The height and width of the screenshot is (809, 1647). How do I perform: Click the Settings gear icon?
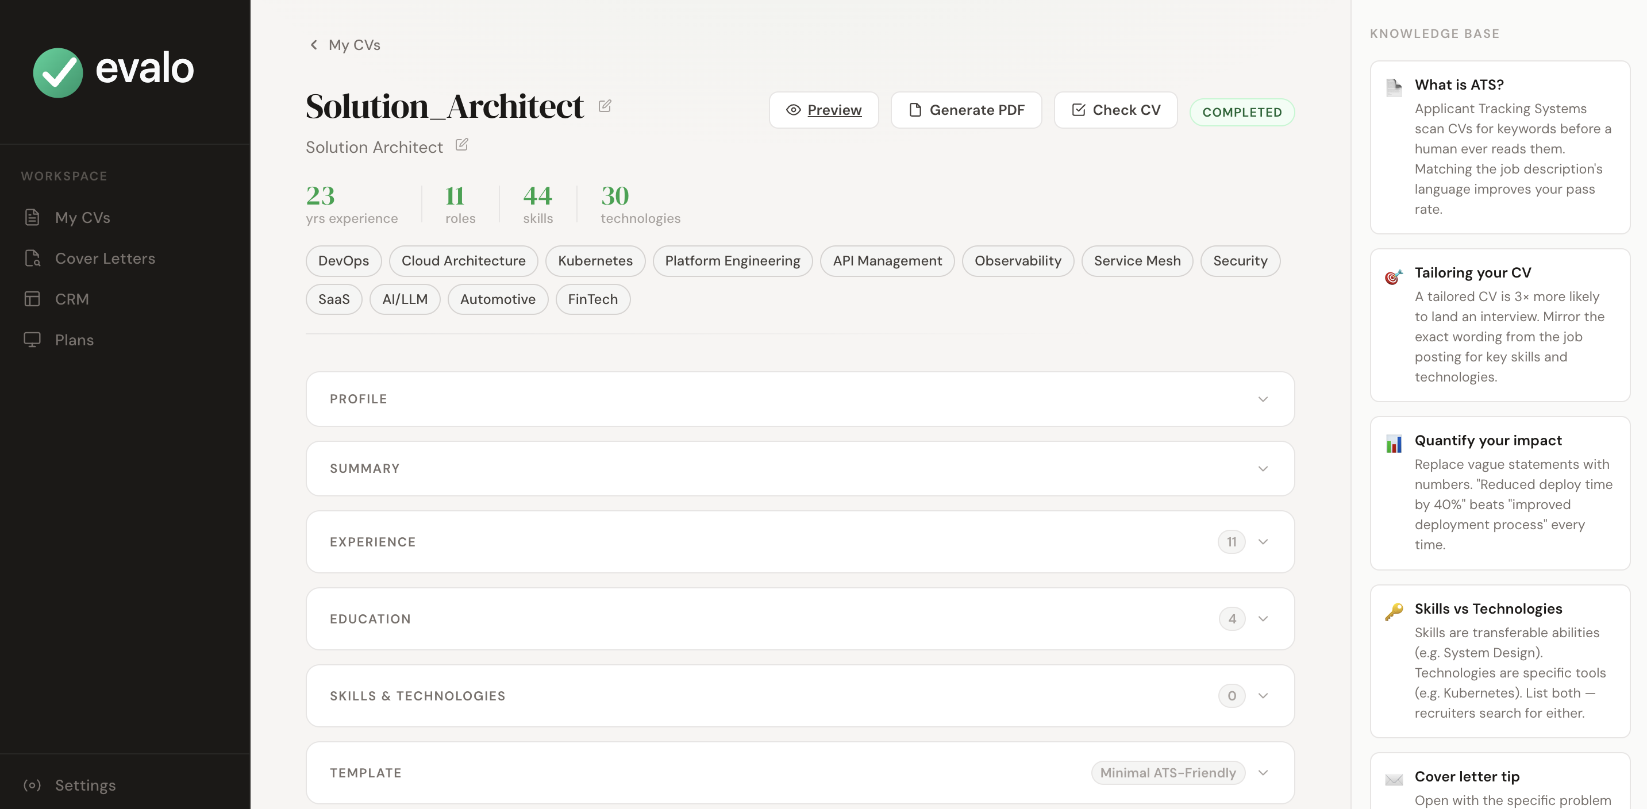tap(32, 785)
